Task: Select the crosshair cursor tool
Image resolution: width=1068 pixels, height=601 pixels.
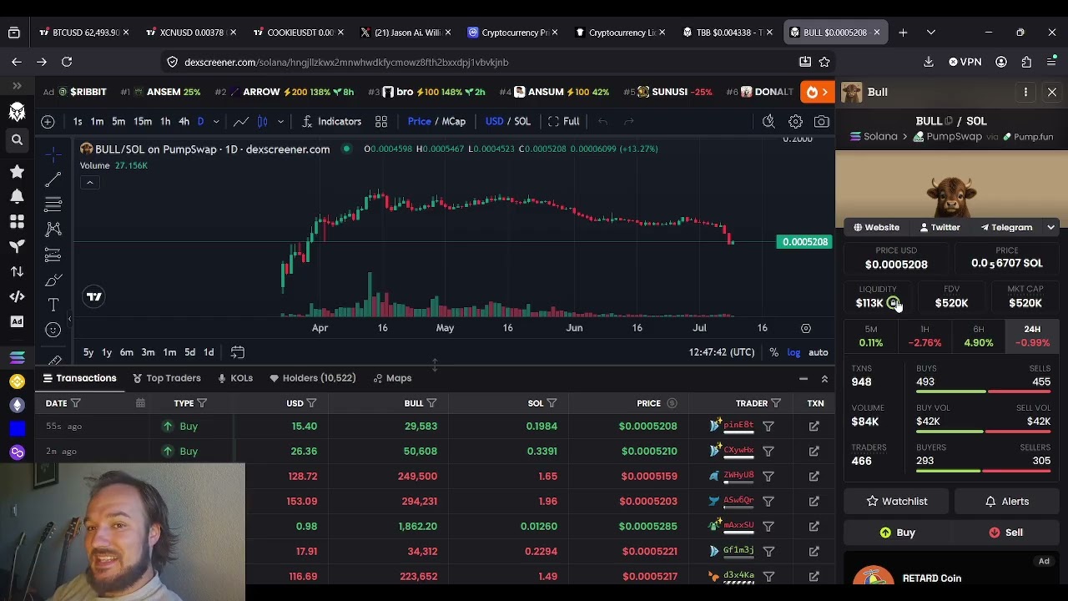Action: click(53, 154)
